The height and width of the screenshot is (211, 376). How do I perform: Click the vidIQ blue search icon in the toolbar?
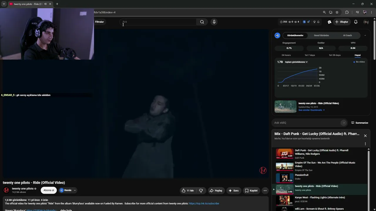pyautogui.click(x=304, y=22)
